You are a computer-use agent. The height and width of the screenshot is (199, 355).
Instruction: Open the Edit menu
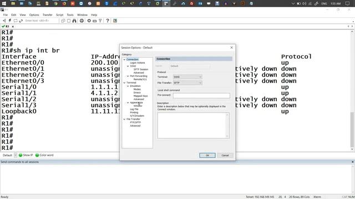pos(14,15)
